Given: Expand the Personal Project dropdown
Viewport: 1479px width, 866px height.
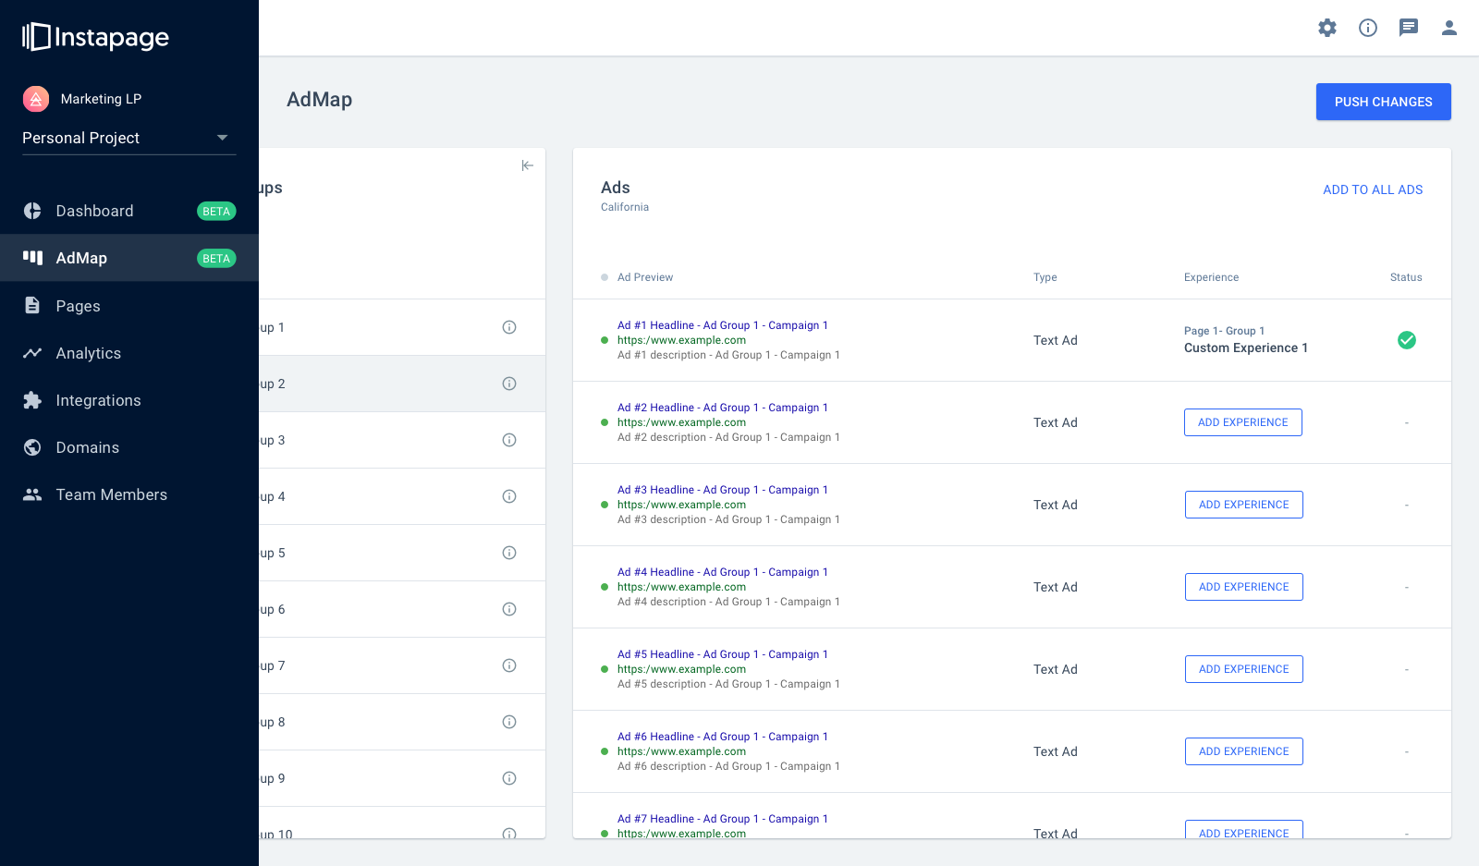Looking at the screenshot, I should pos(222,138).
